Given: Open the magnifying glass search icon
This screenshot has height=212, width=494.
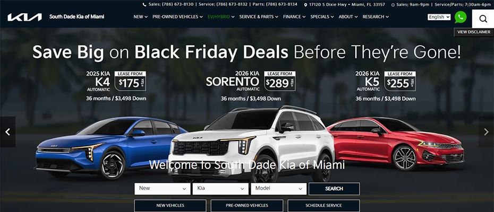Looking at the screenshot, I should coord(483,19).
